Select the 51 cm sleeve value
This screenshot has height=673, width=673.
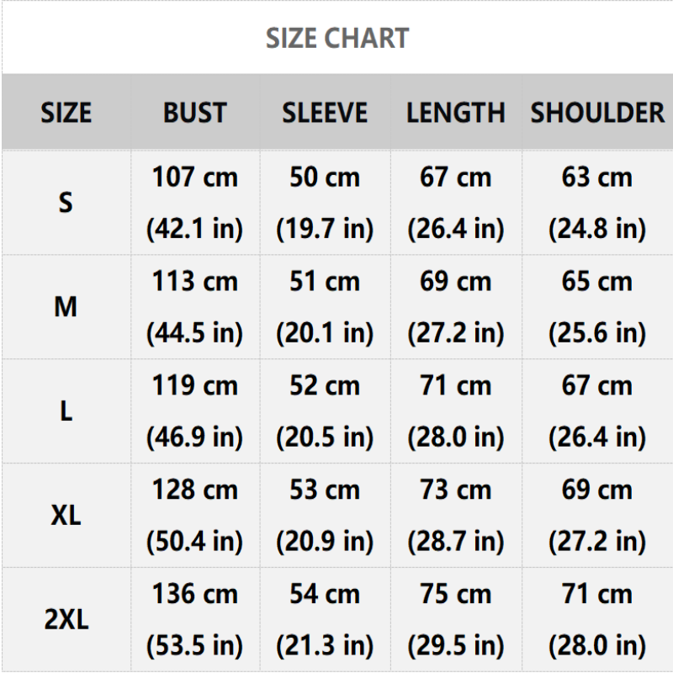pyautogui.click(x=325, y=282)
